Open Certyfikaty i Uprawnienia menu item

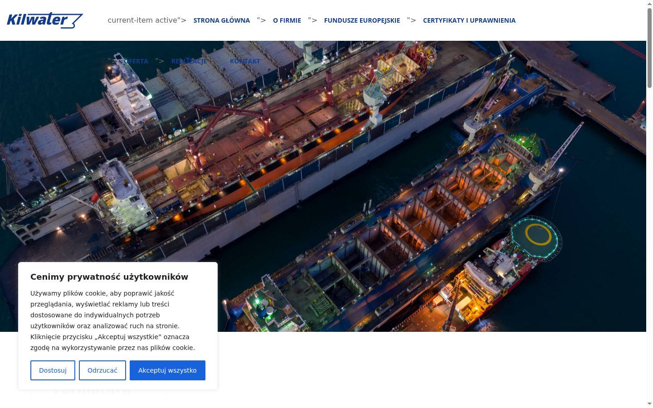pyautogui.click(x=469, y=20)
